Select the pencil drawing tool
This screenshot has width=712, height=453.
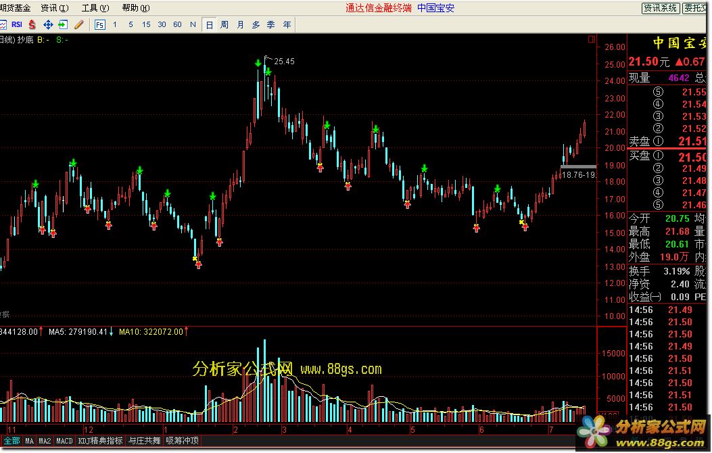tap(78, 24)
